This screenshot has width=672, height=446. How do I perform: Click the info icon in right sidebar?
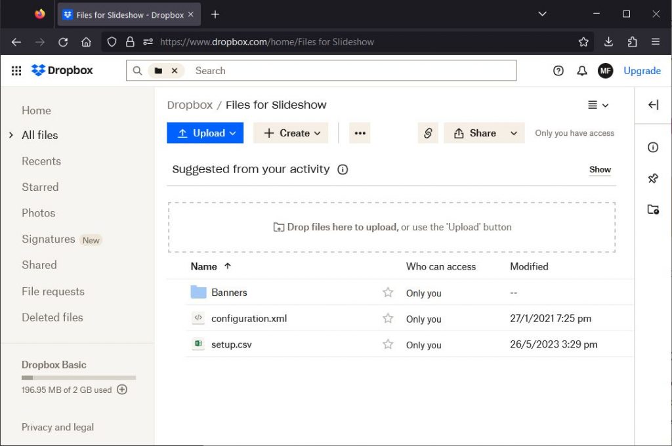pos(653,148)
